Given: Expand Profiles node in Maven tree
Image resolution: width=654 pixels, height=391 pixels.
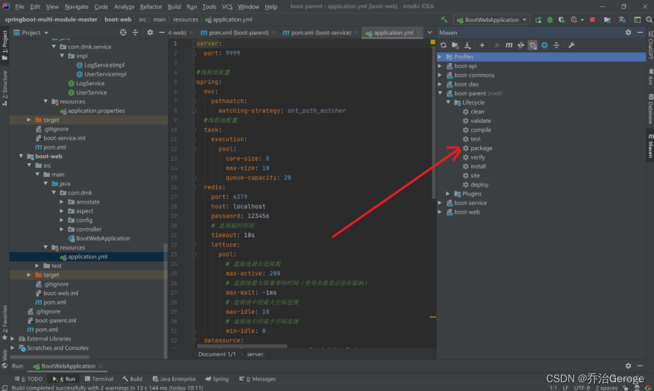Looking at the screenshot, I should tap(440, 57).
